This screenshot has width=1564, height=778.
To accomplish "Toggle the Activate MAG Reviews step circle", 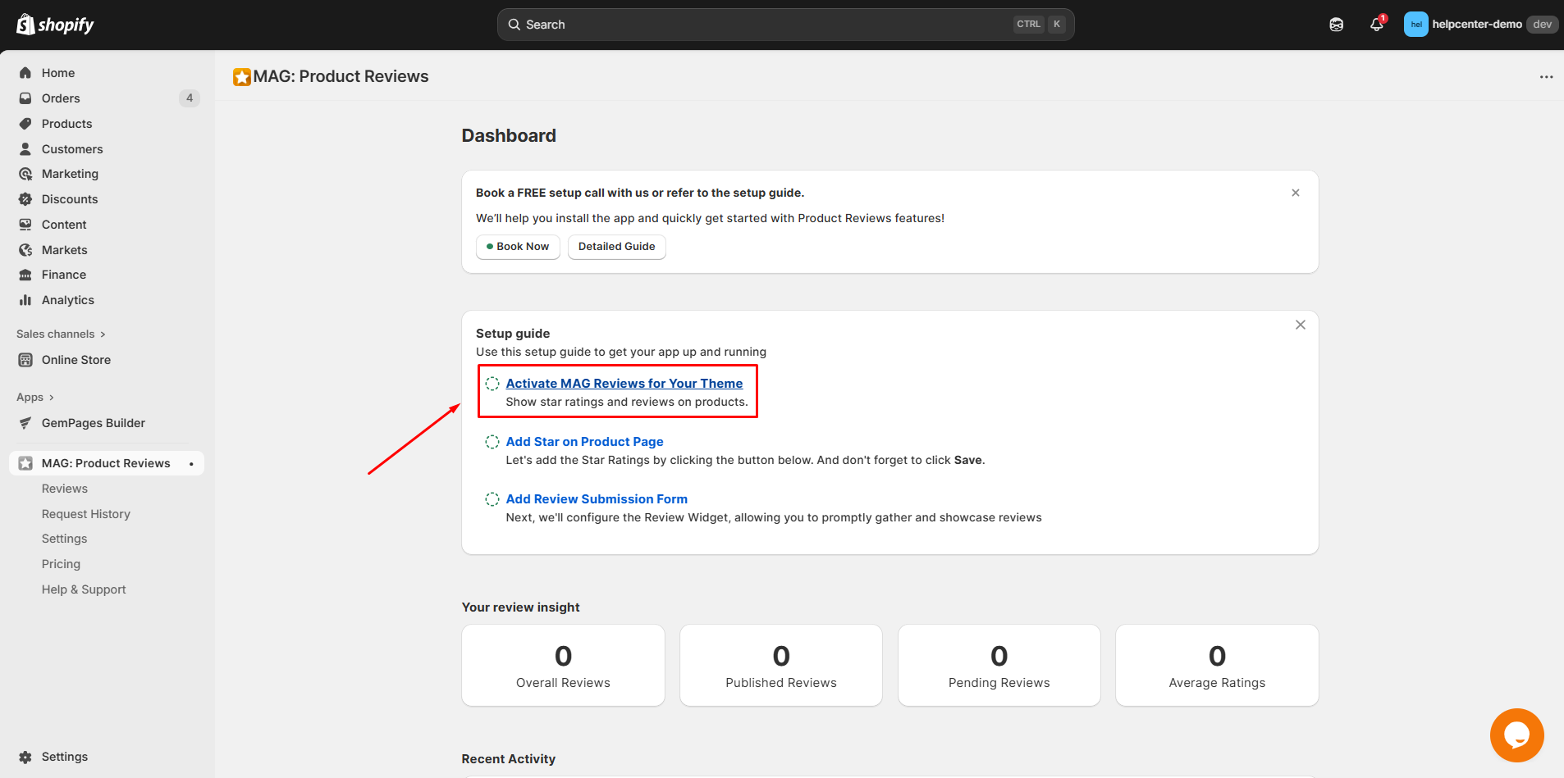I will pos(492,384).
